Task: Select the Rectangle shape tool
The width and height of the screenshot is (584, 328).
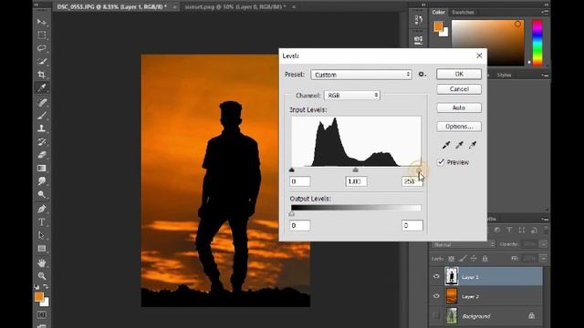Action: click(x=42, y=249)
